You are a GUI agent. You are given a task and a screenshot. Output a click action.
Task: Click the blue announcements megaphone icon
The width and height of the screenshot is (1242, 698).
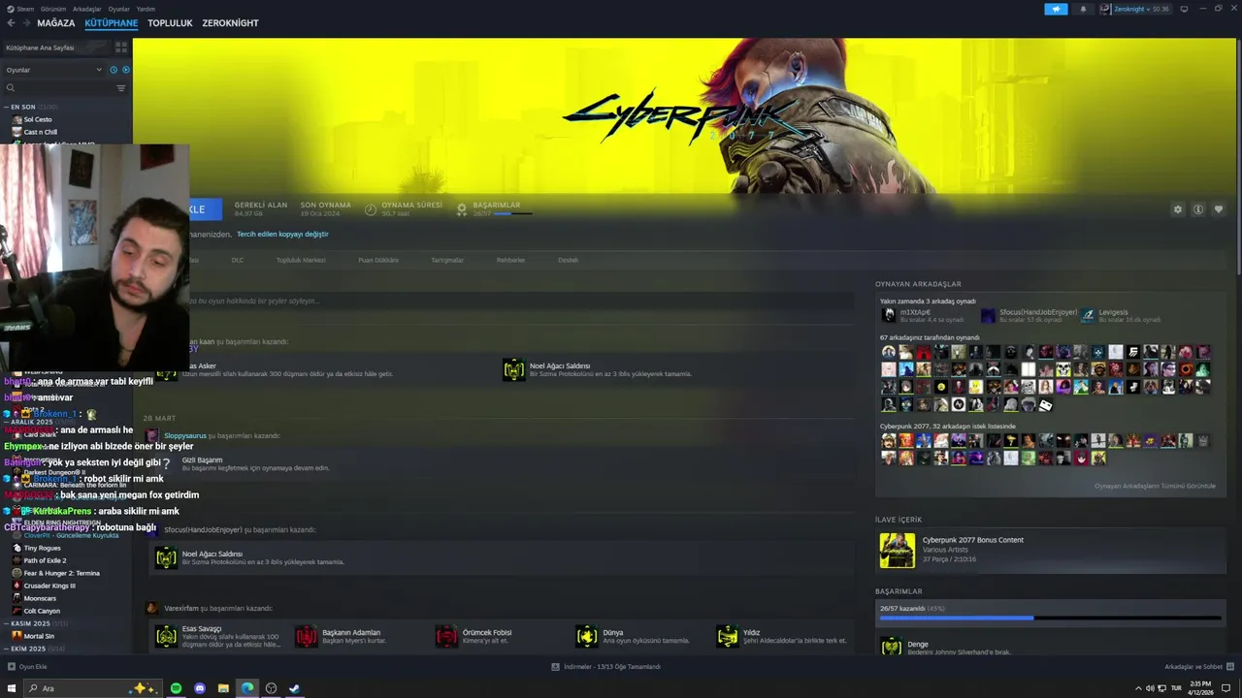point(1056,9)
